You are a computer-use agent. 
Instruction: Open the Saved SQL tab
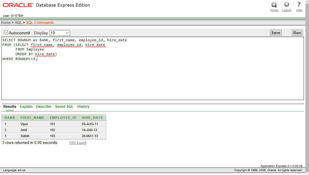tap(64, 107)
